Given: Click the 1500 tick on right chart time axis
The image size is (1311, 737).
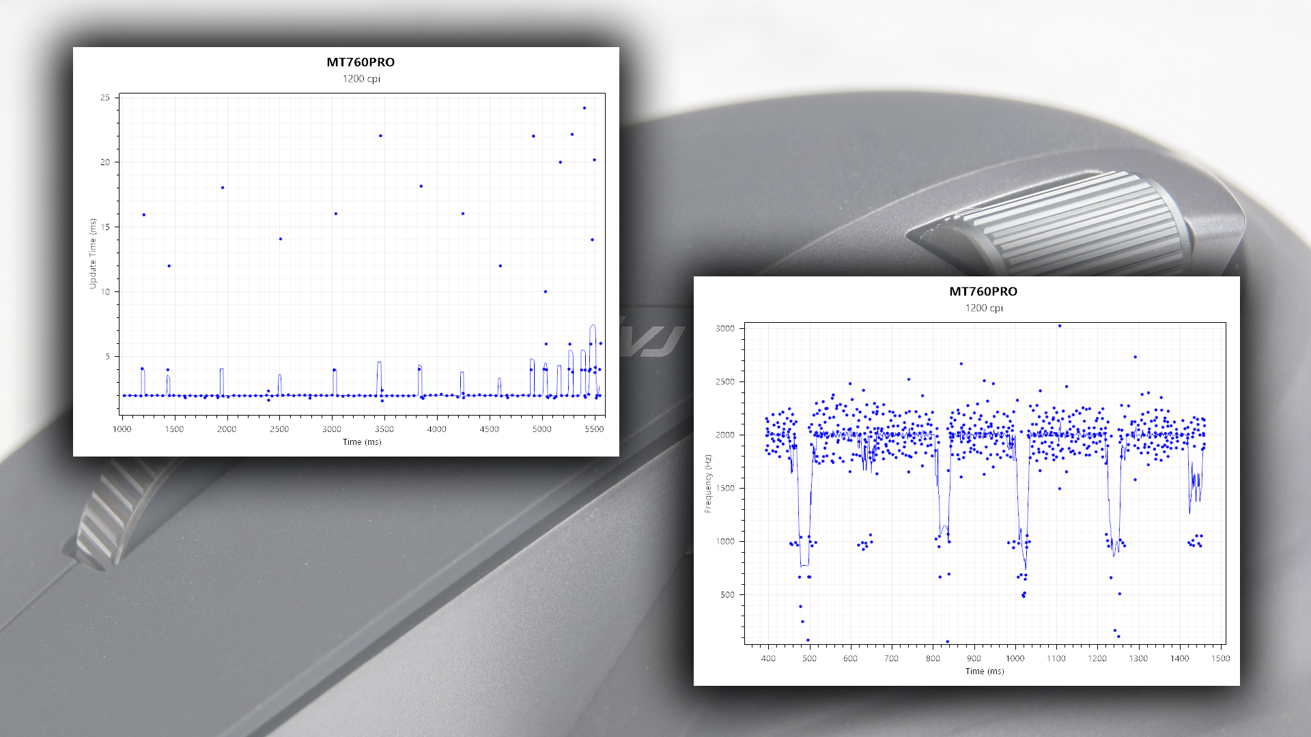Looking at the screenshot, I should [x=1220, y=659].
